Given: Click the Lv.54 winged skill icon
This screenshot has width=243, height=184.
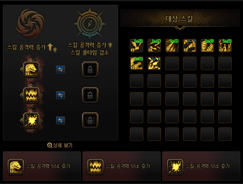Looking at the screenshot, I should coord(136,46).
